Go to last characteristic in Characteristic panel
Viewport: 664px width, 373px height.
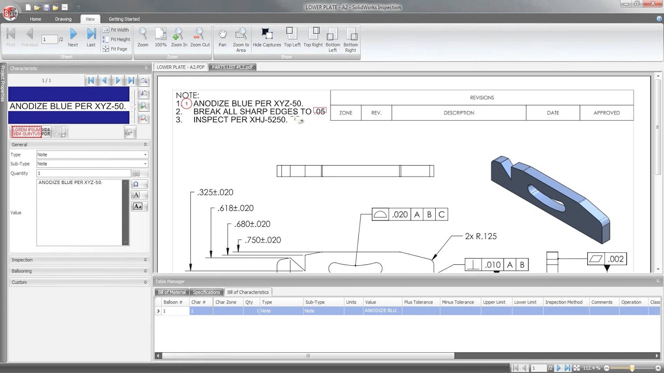click(x=131, y=80)
